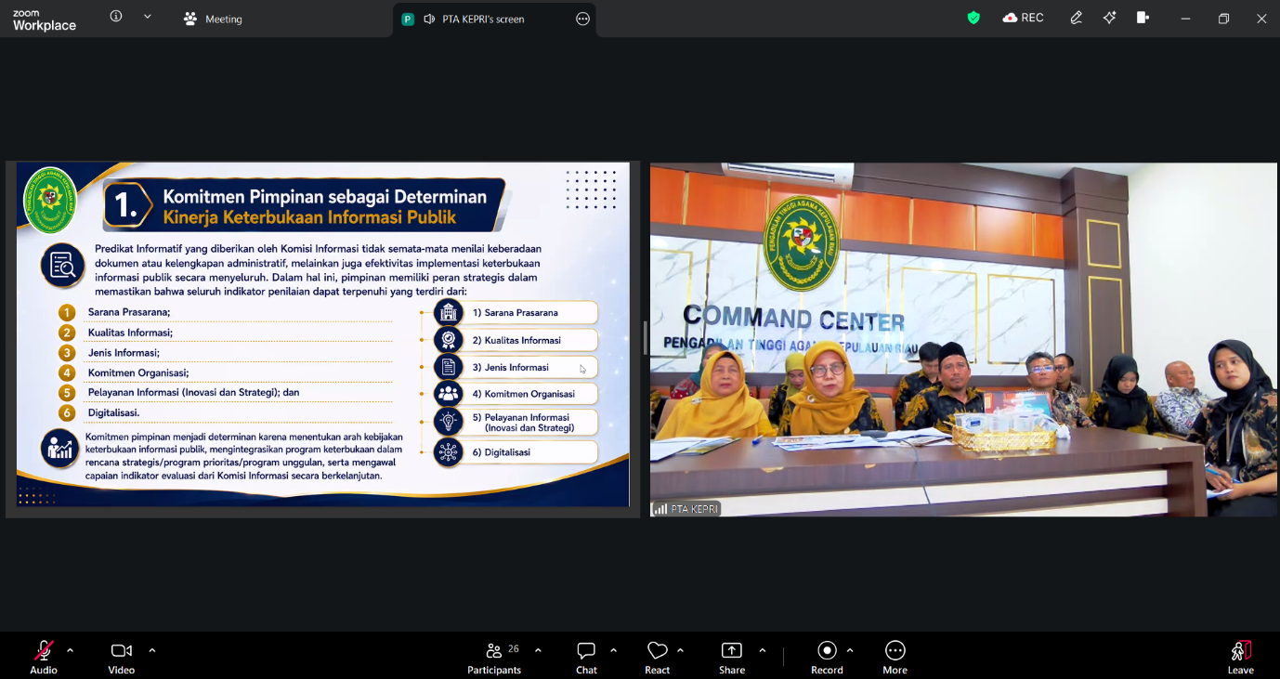Unmute the Audio microphone
The image size is (1280, 679).
tap(44, 657)
